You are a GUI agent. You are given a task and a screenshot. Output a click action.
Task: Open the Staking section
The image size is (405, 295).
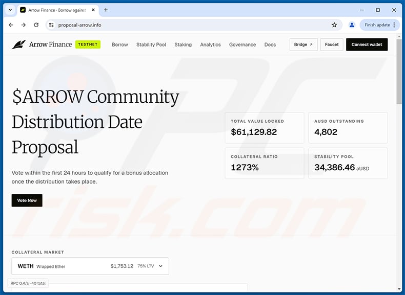(x=183, y=44)
